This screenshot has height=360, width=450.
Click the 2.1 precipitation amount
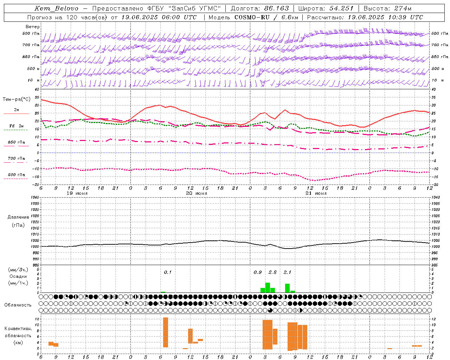tap(287, 272)
